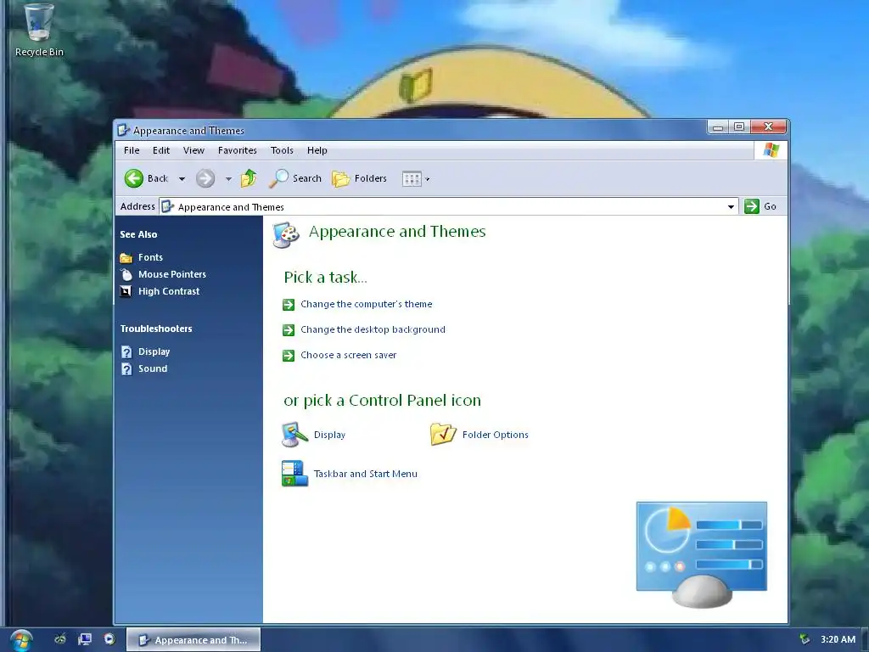Click Change the desktop background link
Screen dimensions: 869x652
373,329
